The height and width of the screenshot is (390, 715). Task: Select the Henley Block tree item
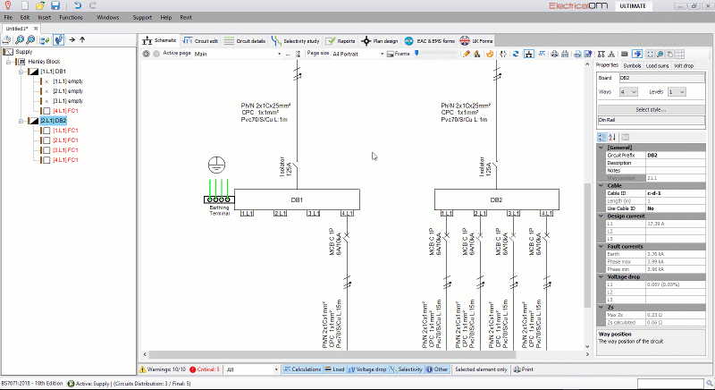tap(44, 62)
